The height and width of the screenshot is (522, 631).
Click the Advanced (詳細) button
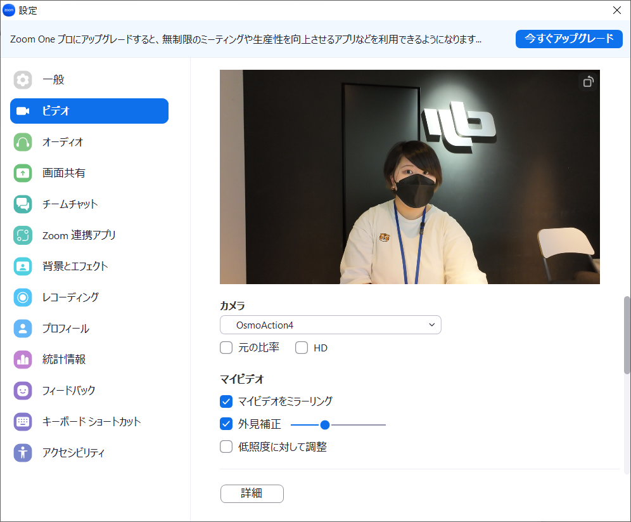click(252, 493)
